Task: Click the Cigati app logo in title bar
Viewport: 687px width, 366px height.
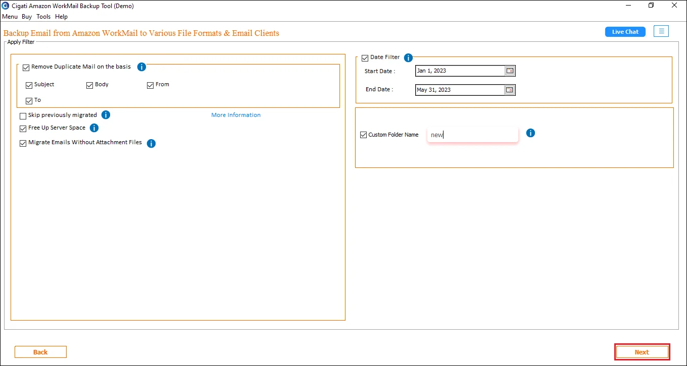Action: click(6, 6)
